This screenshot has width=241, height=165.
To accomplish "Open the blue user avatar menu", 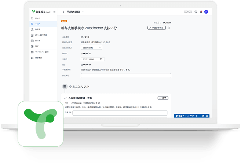I will 206,12.
